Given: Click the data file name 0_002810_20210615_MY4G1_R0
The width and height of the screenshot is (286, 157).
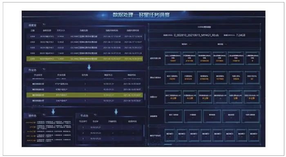Looking at the screenshot, I should 196,35.
